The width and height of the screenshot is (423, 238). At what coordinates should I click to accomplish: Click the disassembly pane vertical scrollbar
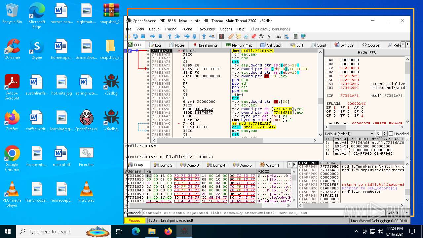click(x=320, y=93)
